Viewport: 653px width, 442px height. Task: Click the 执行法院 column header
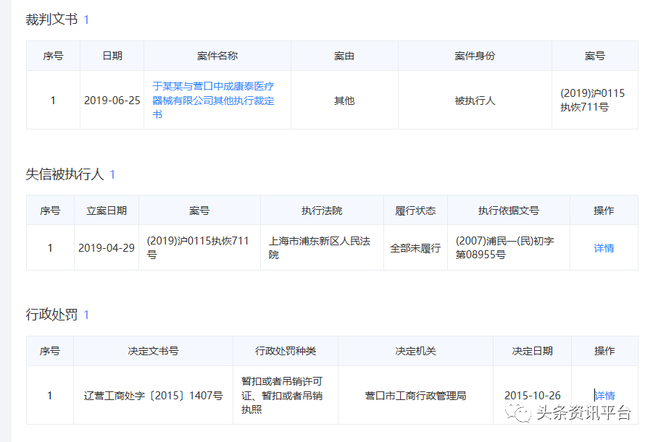point(322,211)
